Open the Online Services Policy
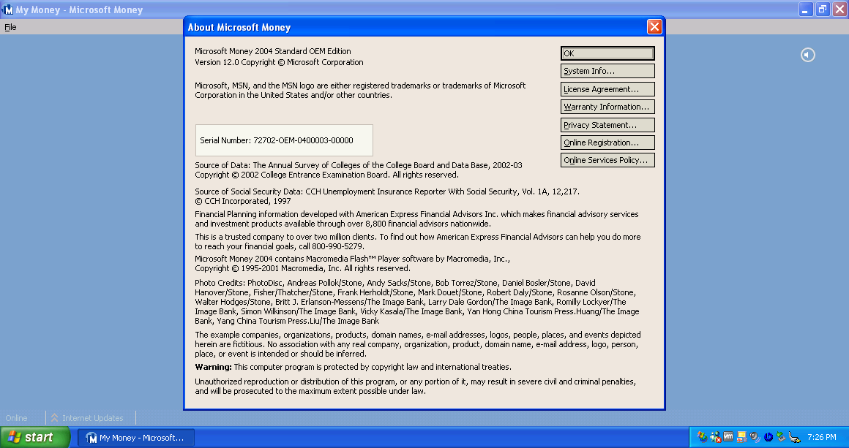This screenshot has width=849, height=448. pos(607,160)
